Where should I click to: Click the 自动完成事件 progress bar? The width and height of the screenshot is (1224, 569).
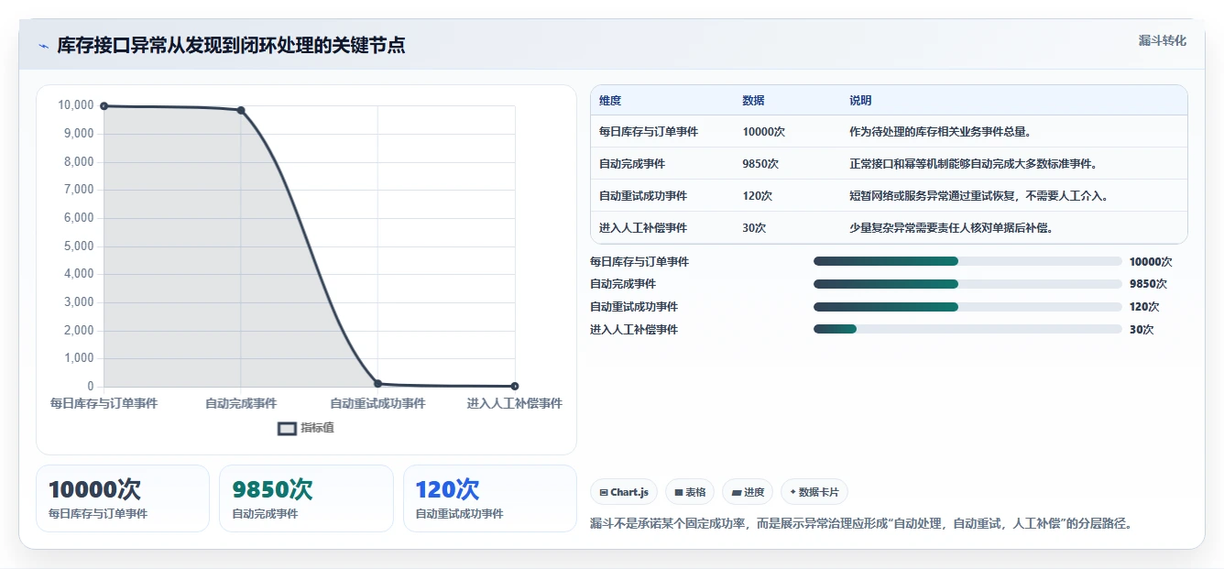coord(967,284)
